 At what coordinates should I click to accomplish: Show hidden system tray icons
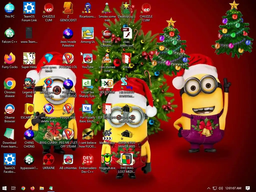[x=209, y=188]
